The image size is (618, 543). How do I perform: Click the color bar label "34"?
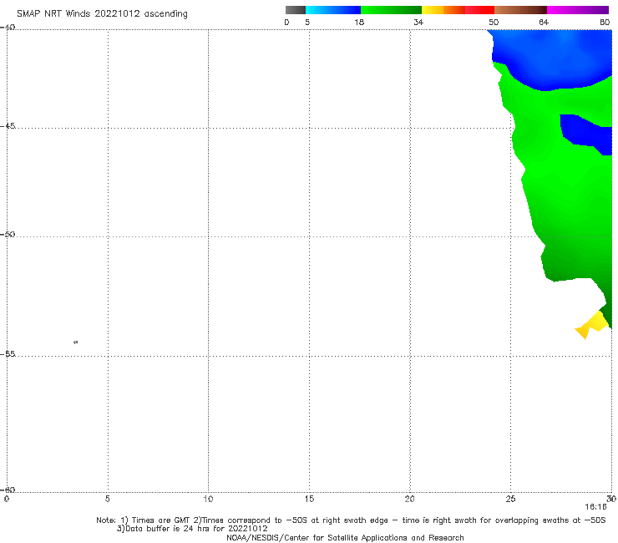tap(418, 22)
